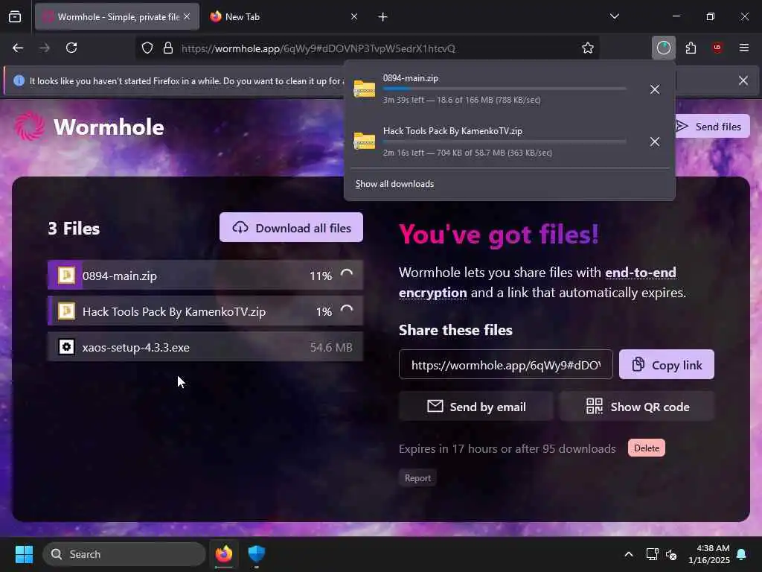Screen dimensions: 762x572
Task: Expand the system tray hidden icons chevron
Action: click(628, 554)
